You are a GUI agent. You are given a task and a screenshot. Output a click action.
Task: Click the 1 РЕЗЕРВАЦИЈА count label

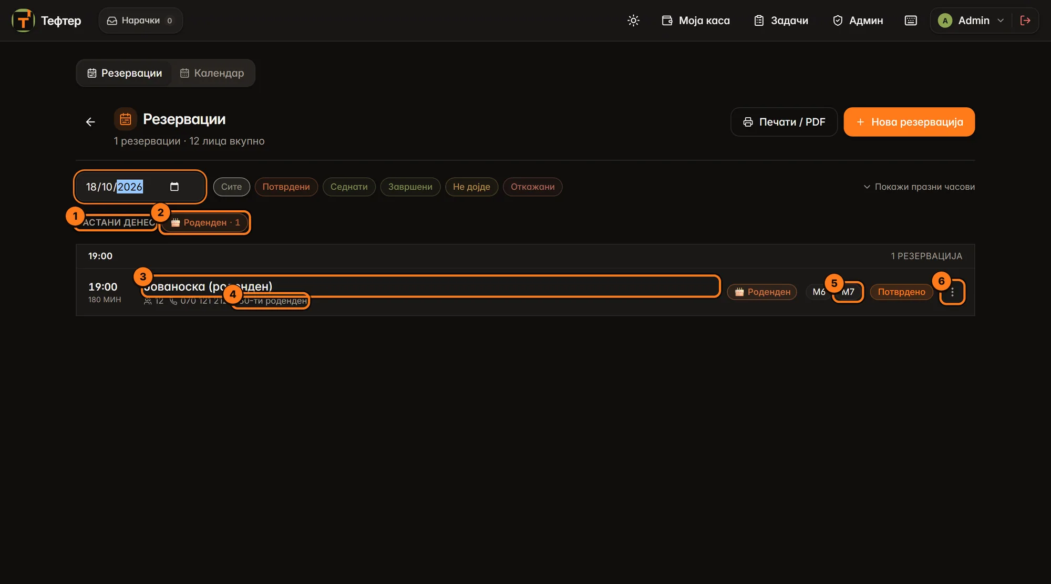(926, 256)
